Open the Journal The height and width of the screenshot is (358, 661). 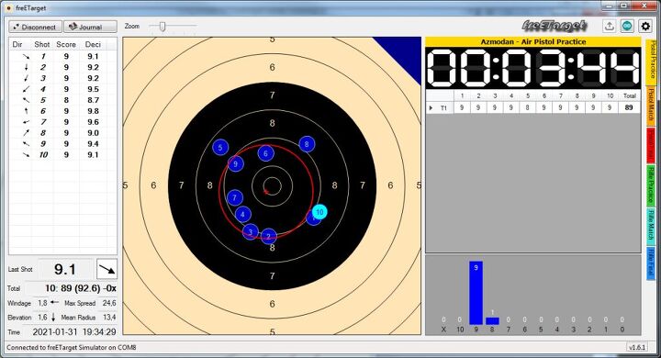pyautogui.click(x=90, y=27)
